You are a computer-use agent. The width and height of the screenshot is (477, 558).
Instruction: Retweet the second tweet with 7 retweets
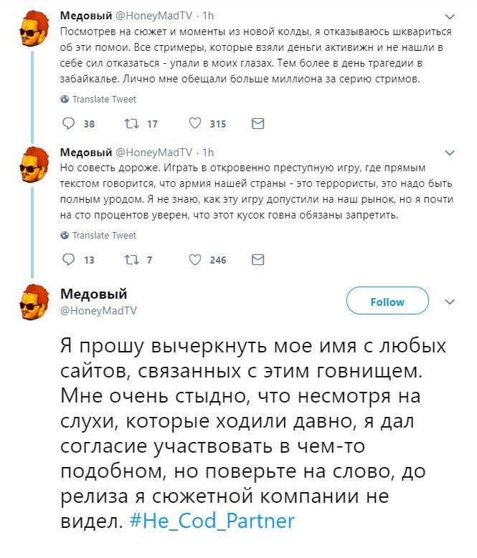[131, 260]
